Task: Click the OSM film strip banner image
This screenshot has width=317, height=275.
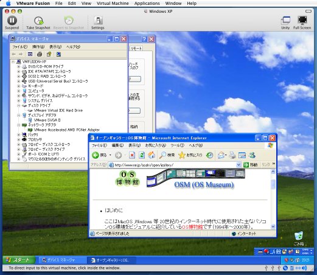Action: (x=196, y=178)
